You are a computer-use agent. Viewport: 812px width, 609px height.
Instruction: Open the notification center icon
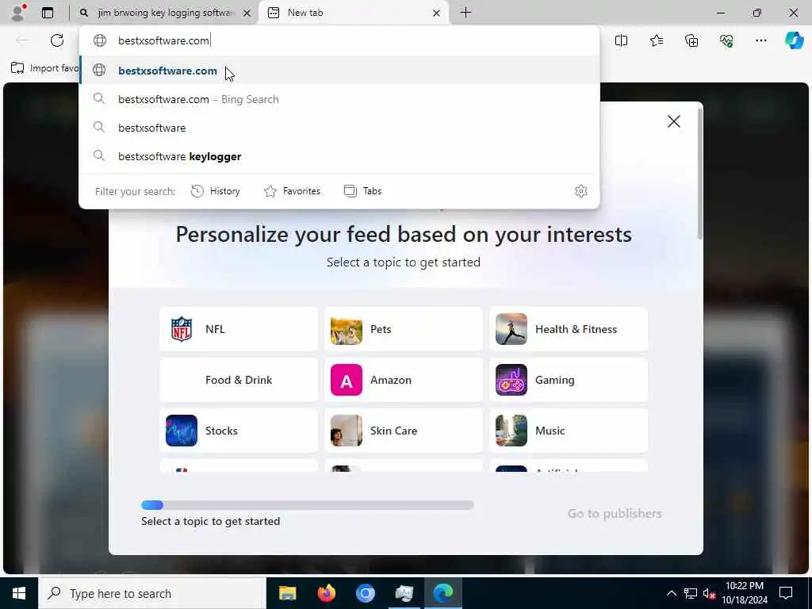tap(786, 593)
